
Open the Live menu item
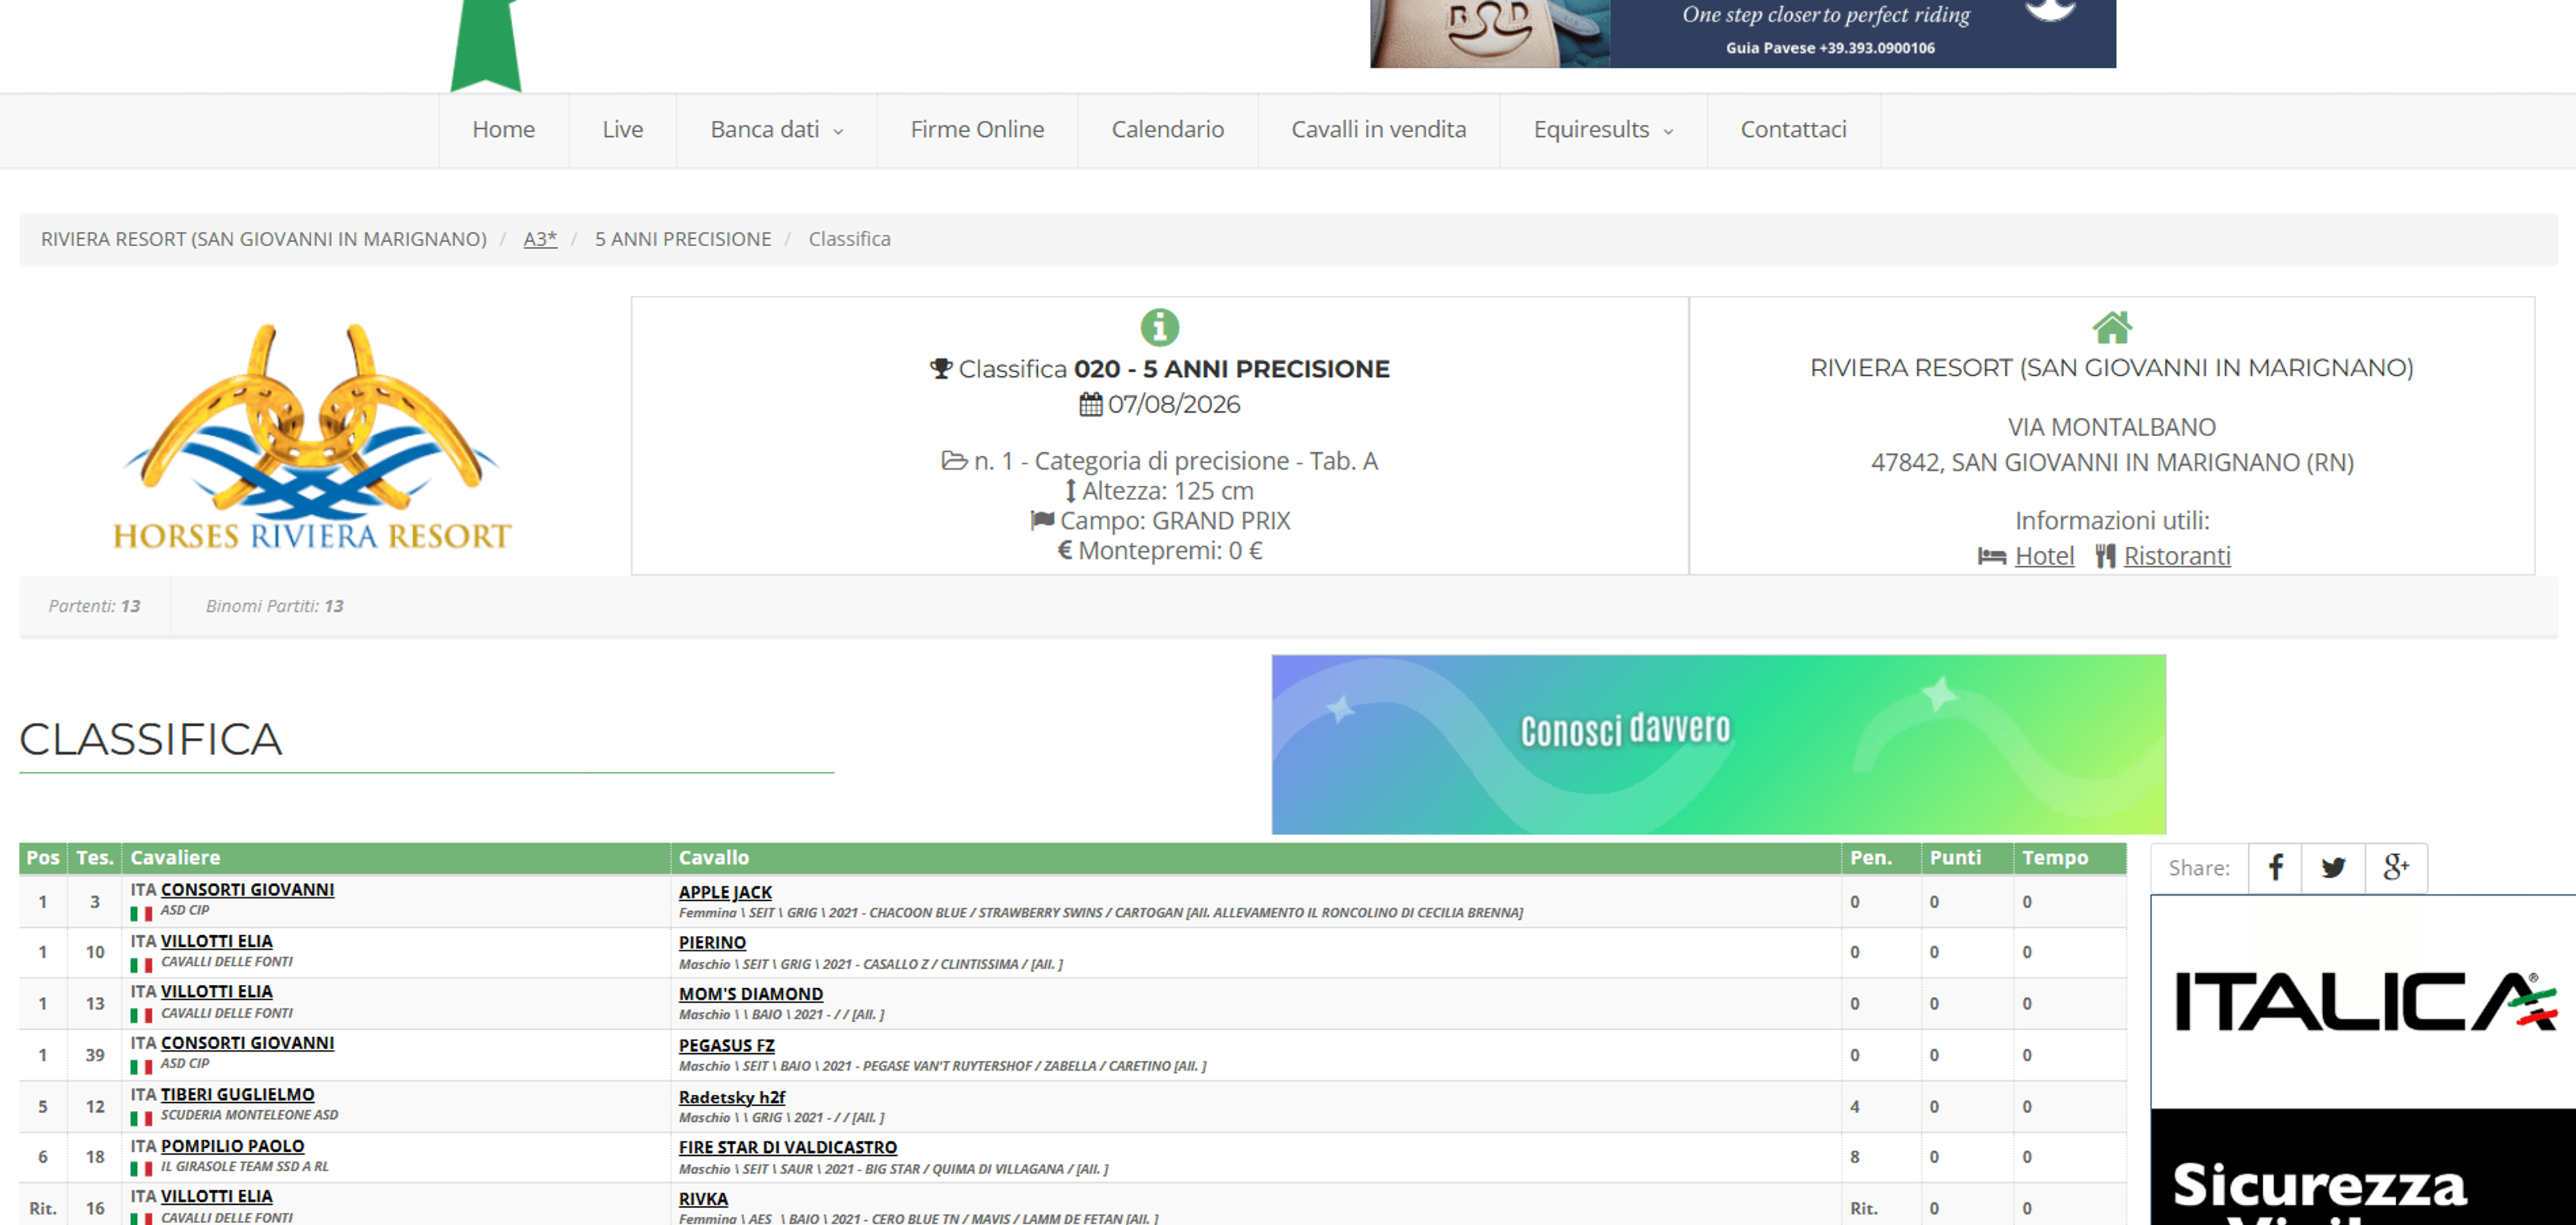623,130
